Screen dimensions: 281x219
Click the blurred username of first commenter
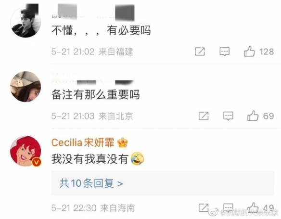coord(93,13)
